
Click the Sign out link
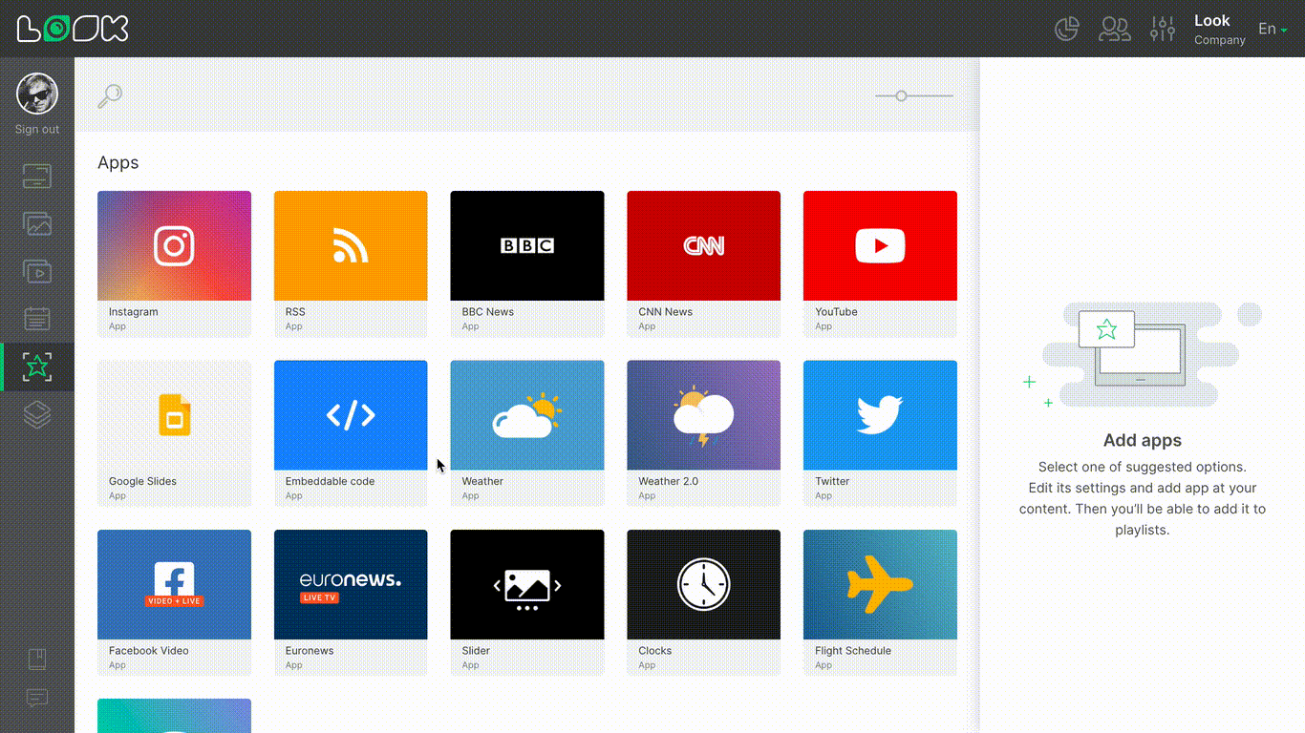37,130
